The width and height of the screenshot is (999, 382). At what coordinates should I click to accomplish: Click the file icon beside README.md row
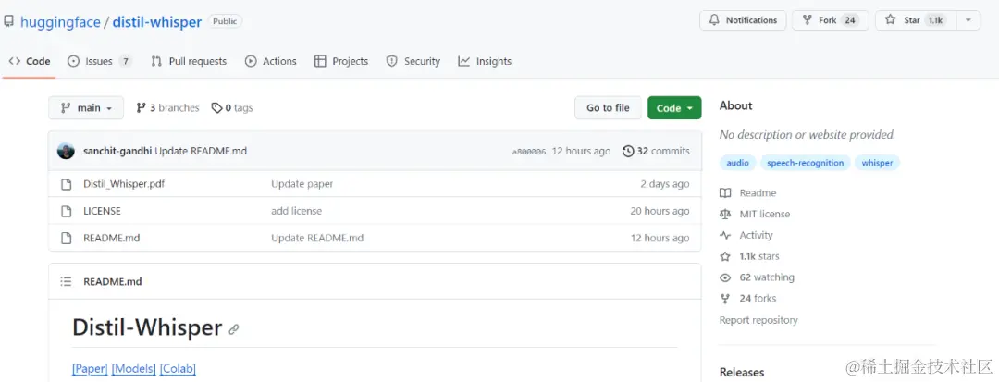[66, 238]
